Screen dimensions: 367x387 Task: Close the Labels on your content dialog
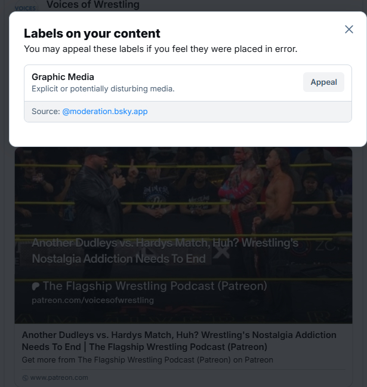point(349,29)
